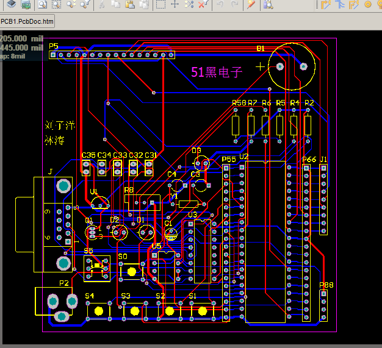Zoom to selected objects icon
This screenshot has width=382, height=348.
71,4
